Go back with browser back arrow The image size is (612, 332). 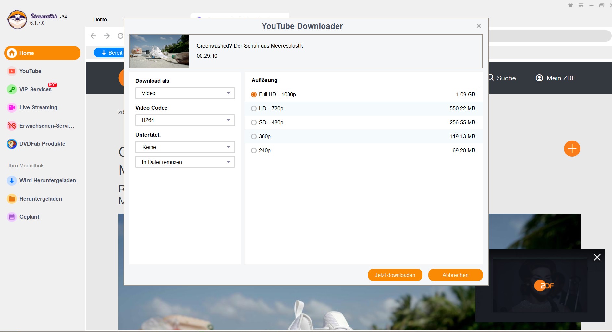coord(93,36)
